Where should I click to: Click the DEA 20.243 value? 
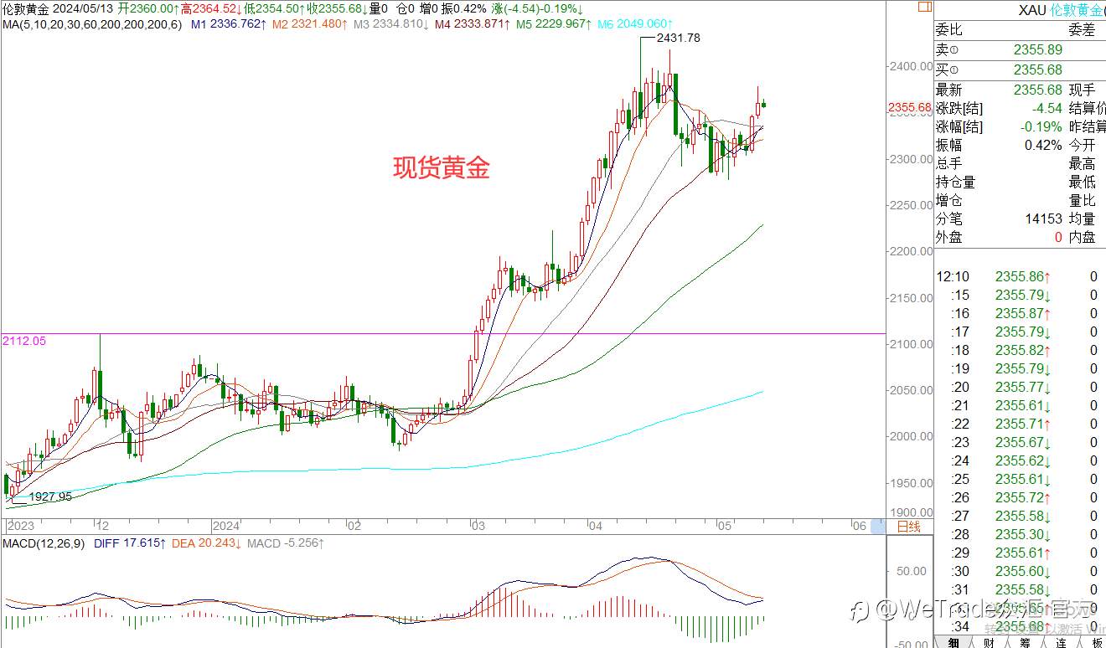coord(208,543)
